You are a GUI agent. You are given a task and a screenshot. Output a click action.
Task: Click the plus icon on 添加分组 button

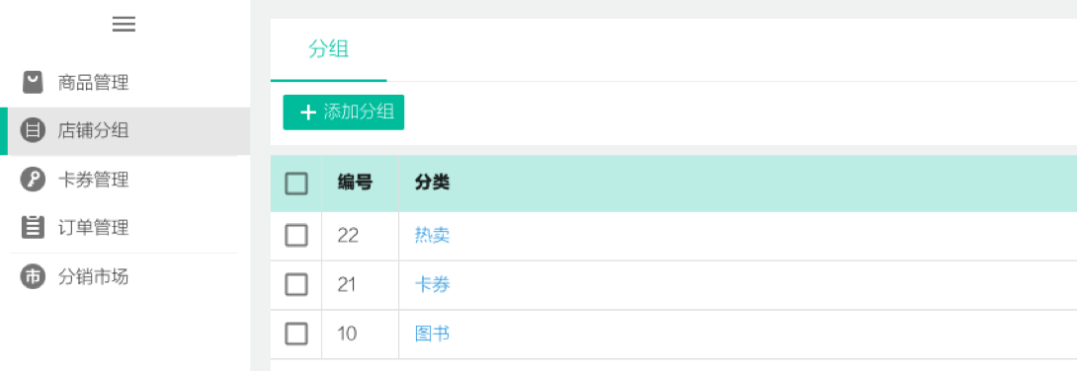[308, 112]
